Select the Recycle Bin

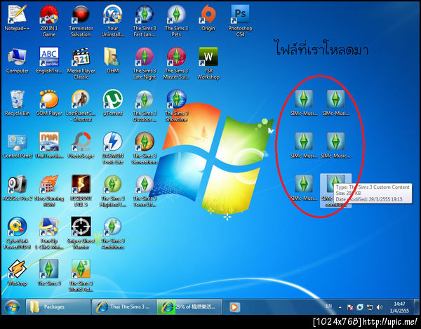pos(17,103)
